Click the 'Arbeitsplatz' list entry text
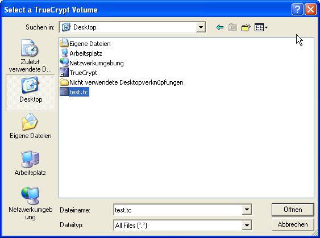Viewport: 320px width, 238px height. (x=86, y=53)
